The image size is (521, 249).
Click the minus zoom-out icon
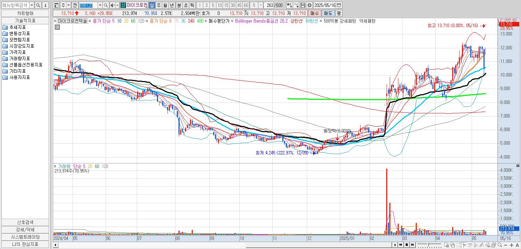click(506, 245)
